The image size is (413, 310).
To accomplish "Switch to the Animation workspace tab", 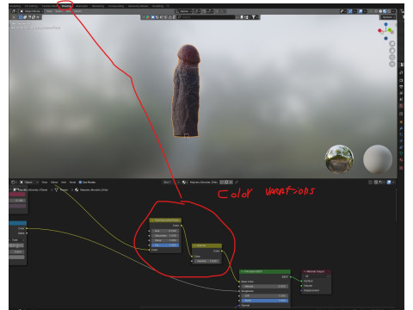I will point(82,6).
